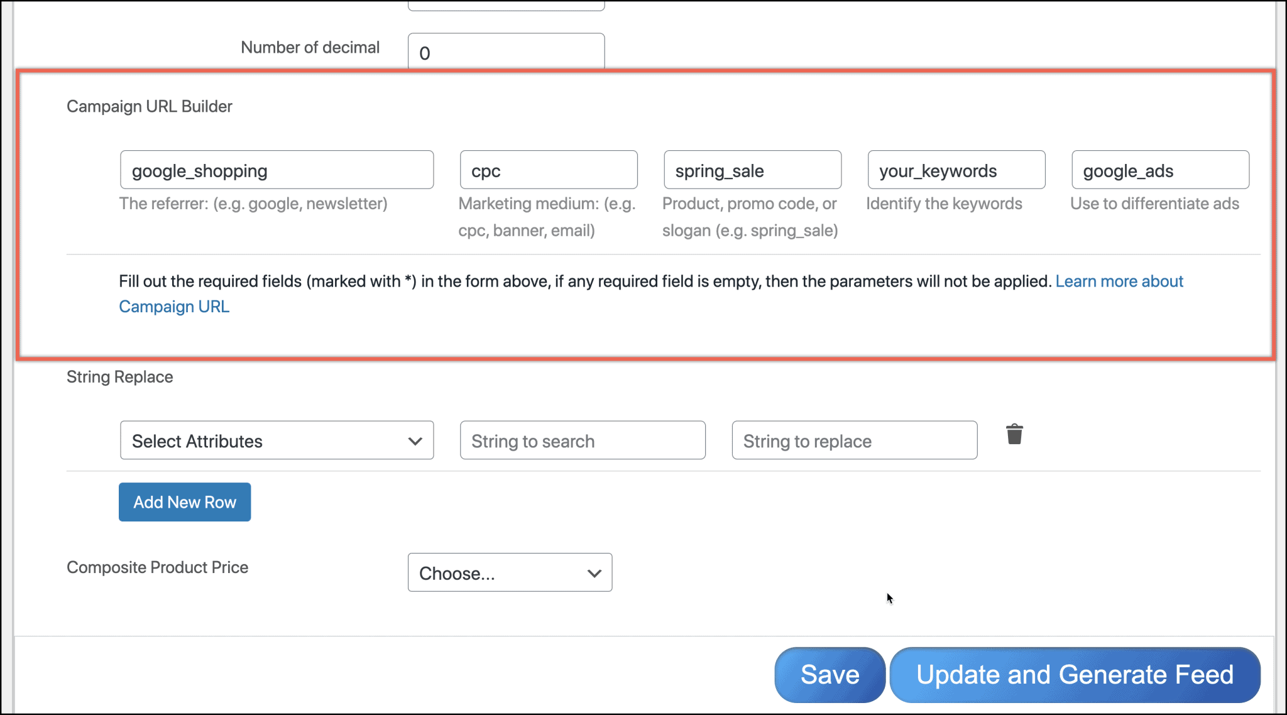Open the Composite Product Price Choose dropdown
The height and width of the screenshot is (715, 1287).
click(510, 572)
